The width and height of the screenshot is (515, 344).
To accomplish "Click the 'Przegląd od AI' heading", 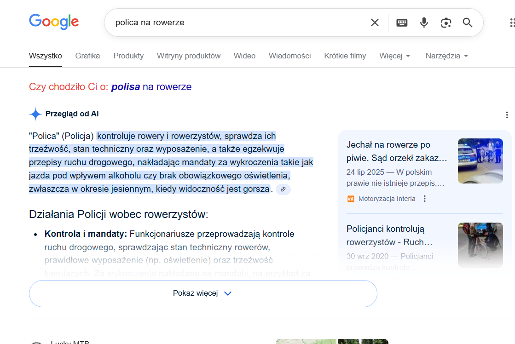I will pos(72,114).
